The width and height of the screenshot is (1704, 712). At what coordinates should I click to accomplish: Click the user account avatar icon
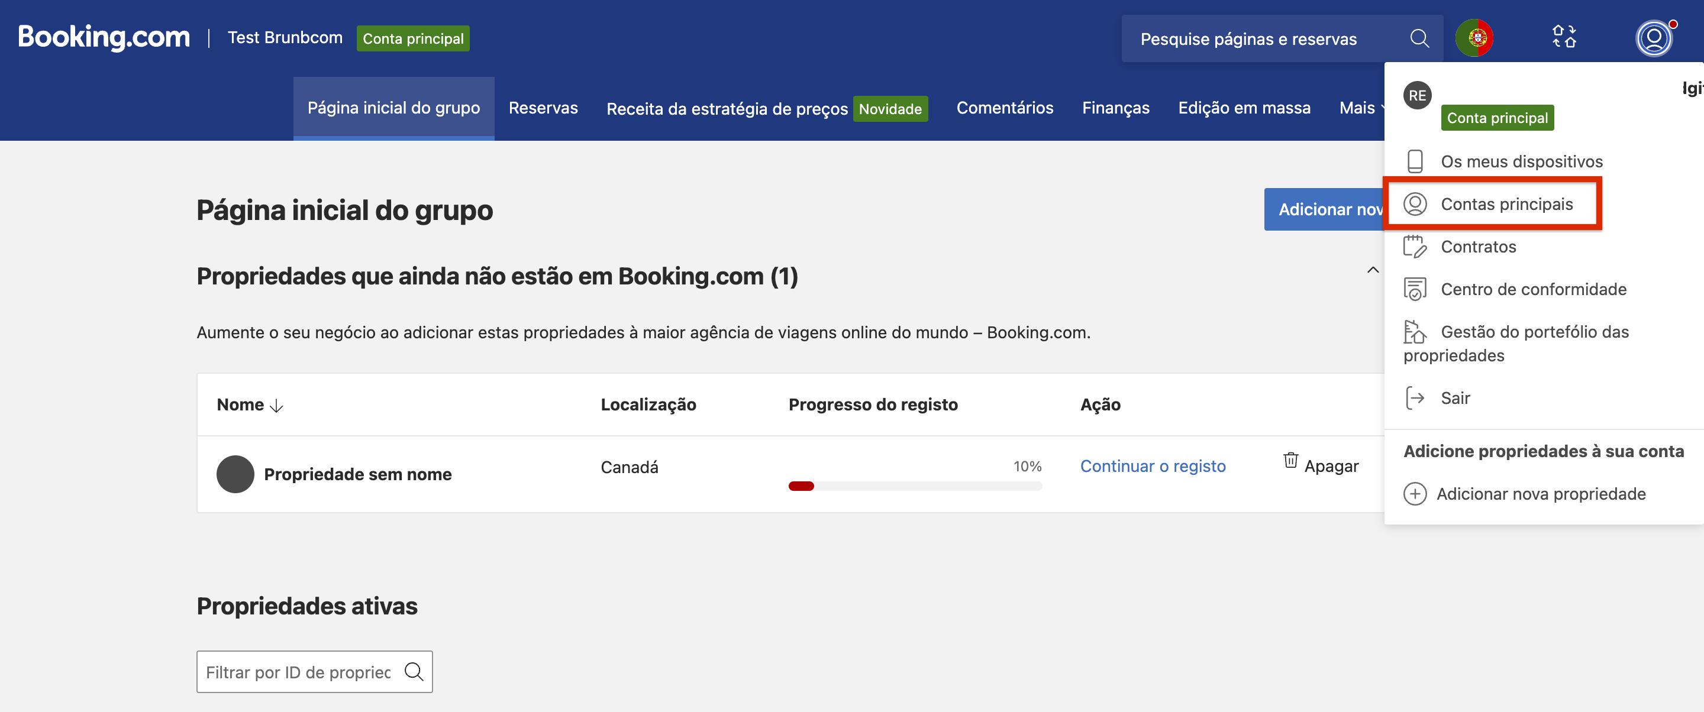[x=1653, y=38]
